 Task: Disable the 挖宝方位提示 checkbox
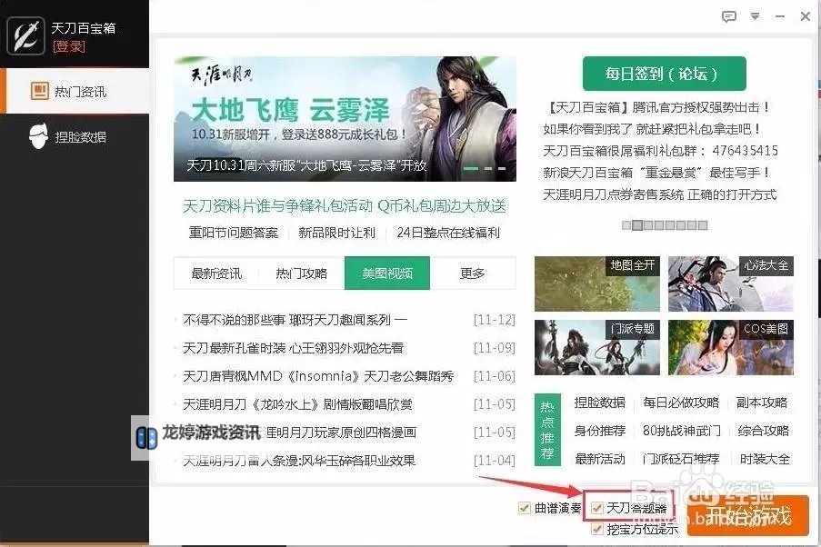coord(597,529)
